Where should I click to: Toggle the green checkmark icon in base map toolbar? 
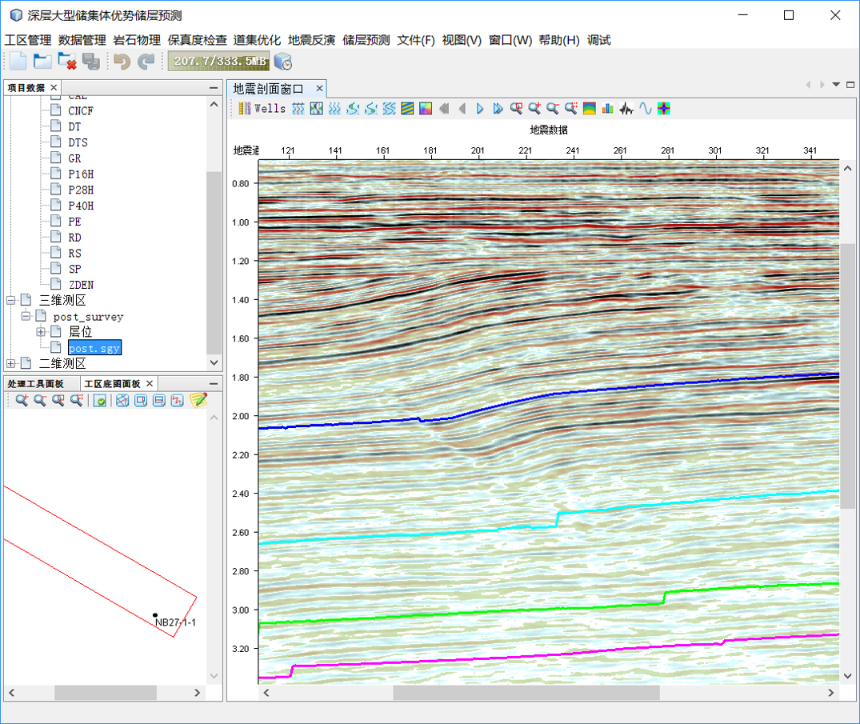pyautogui.click(x=100, y=400)
